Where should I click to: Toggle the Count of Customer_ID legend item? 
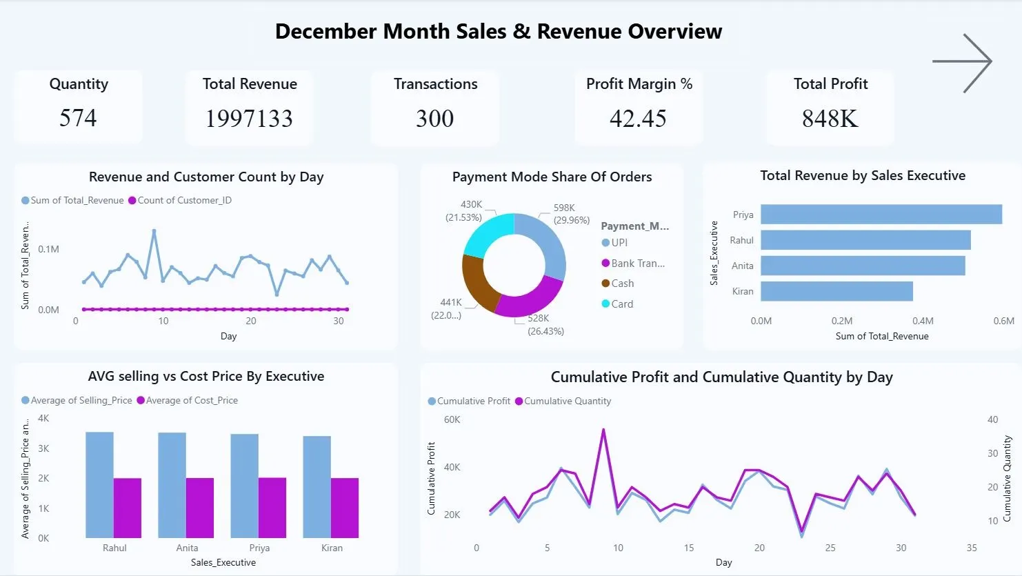click(x=180, y=200)
